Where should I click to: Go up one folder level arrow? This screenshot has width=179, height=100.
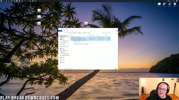pyautogui.click(x=65, y=33)
